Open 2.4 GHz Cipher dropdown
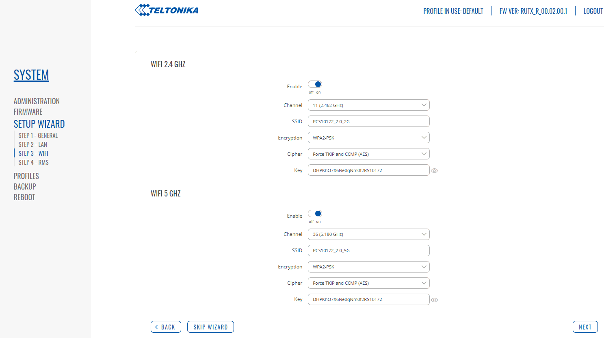Screen dimensions: 604x338 368,154
